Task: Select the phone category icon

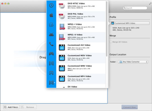Action: [x=51, y=44]
